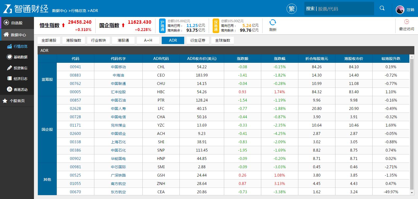This screenshot has height=199, width=418.
Task: Click 注销 to log out
Action: [x=410, y=10]
